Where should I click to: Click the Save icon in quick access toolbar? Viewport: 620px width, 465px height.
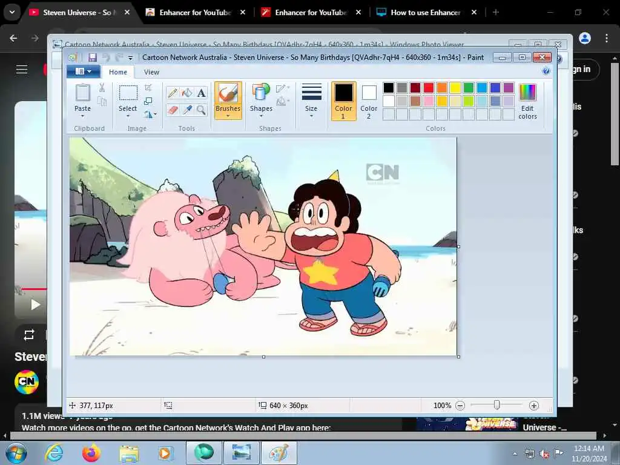coord(92,58)
